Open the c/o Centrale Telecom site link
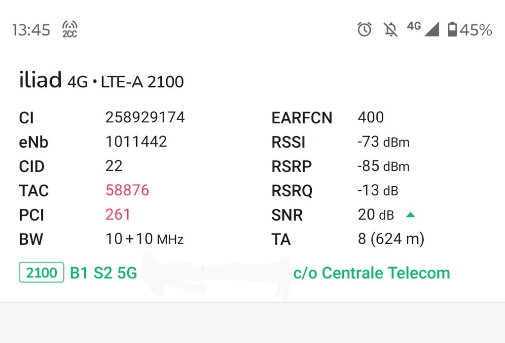 [371, 273]
